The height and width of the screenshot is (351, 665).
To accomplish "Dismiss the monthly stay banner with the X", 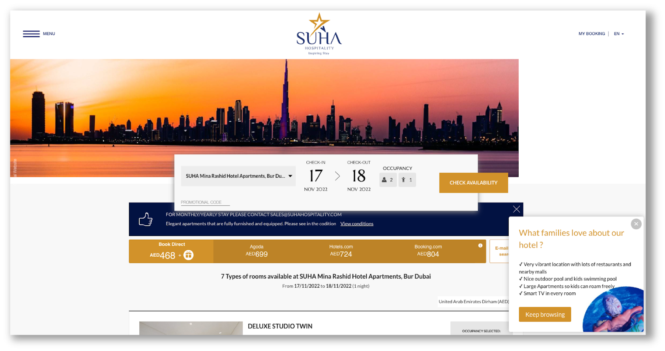I will (516, 209).
